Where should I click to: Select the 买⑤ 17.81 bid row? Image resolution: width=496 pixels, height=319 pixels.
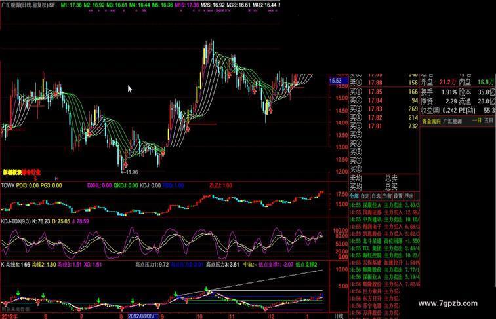[384, 126]
